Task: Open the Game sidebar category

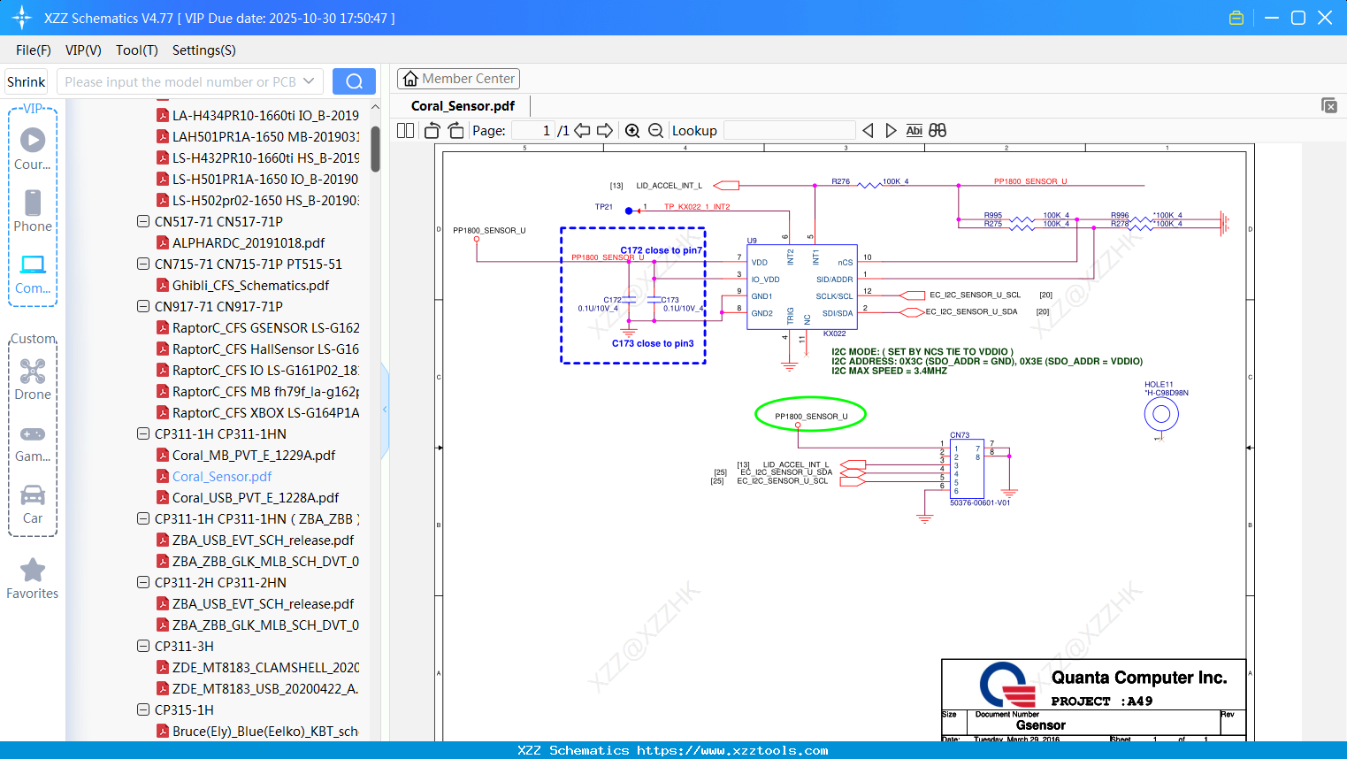Action: (x=33, y=443)
